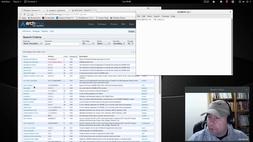Open the command-runner-applet package link
The height and width of the screenshot is (142, 253).
click(x=31, y=139)
